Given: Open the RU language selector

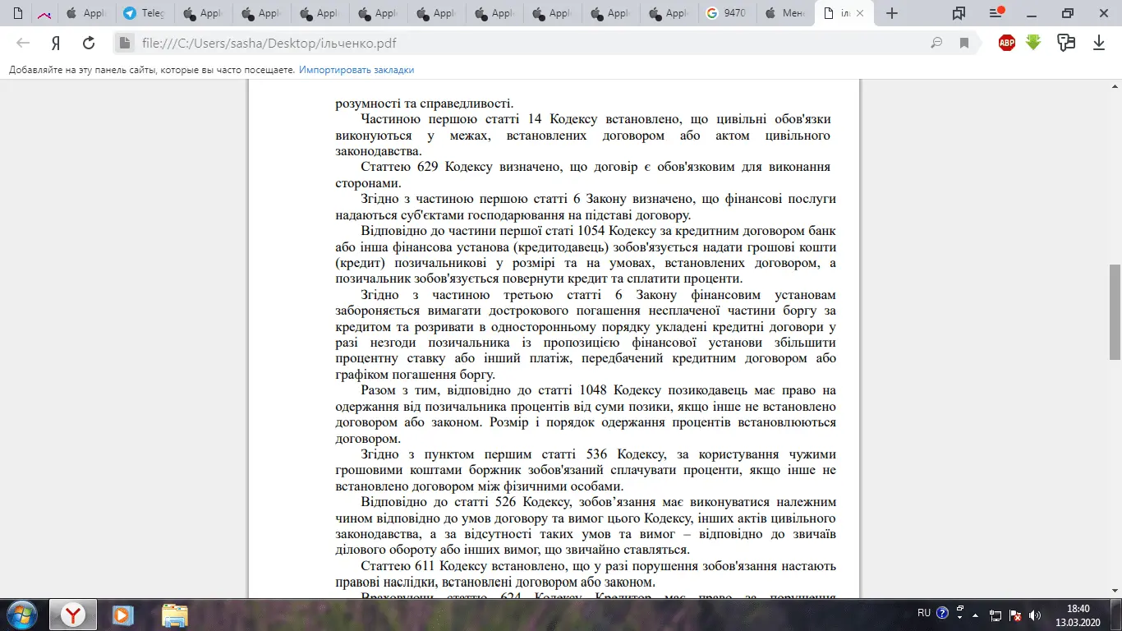Looking at the screenshot, I should [924, 613].
